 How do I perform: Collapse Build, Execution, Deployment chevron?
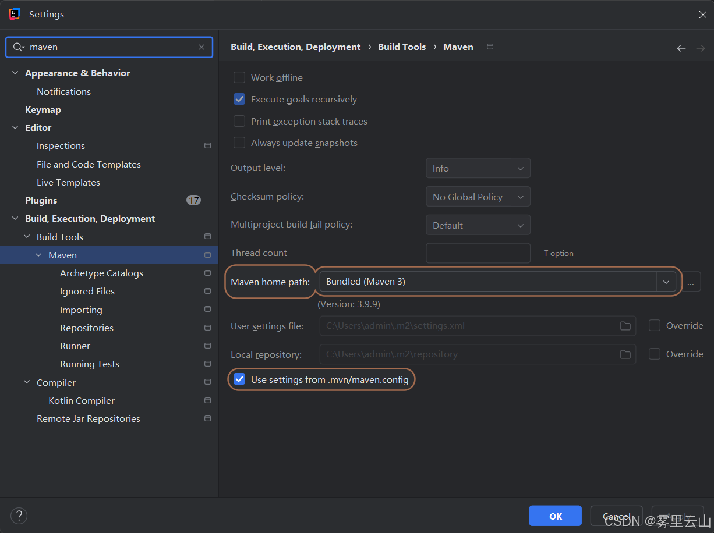15,218
